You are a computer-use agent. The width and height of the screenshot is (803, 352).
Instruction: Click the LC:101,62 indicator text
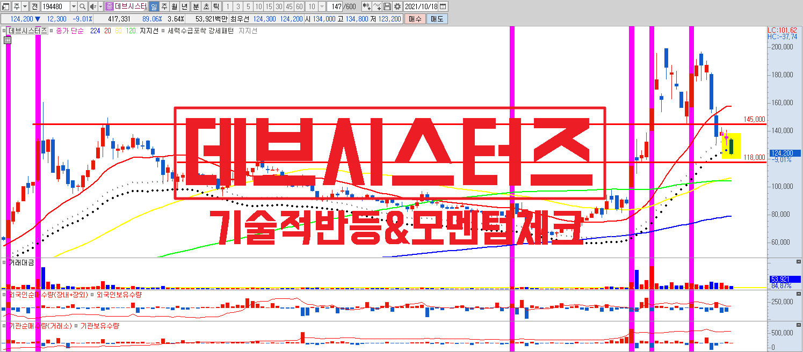click(x=783, y=30)
